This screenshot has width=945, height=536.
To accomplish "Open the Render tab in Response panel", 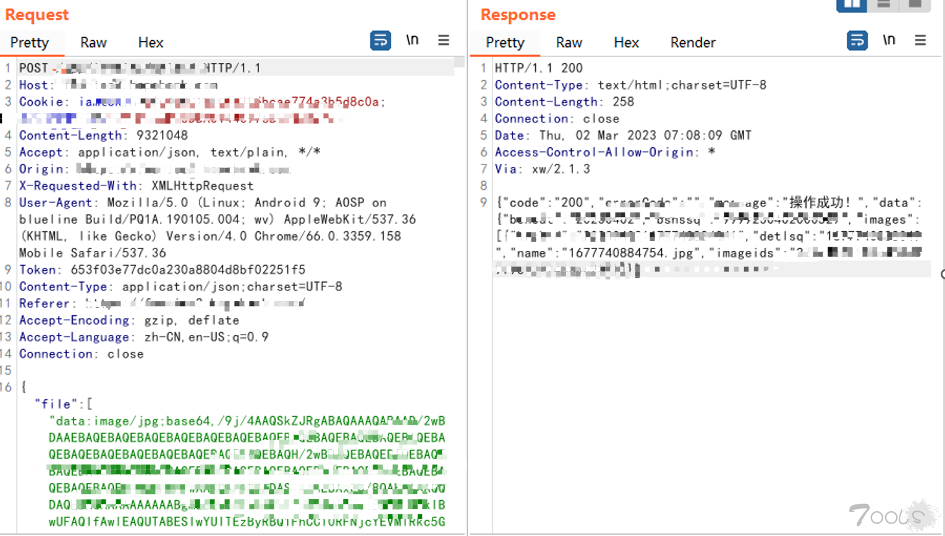I will 693,43.
